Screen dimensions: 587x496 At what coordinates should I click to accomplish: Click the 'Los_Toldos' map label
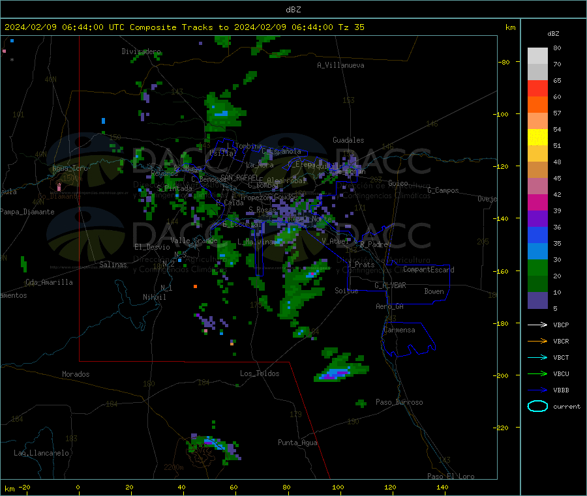coord(260,373)
